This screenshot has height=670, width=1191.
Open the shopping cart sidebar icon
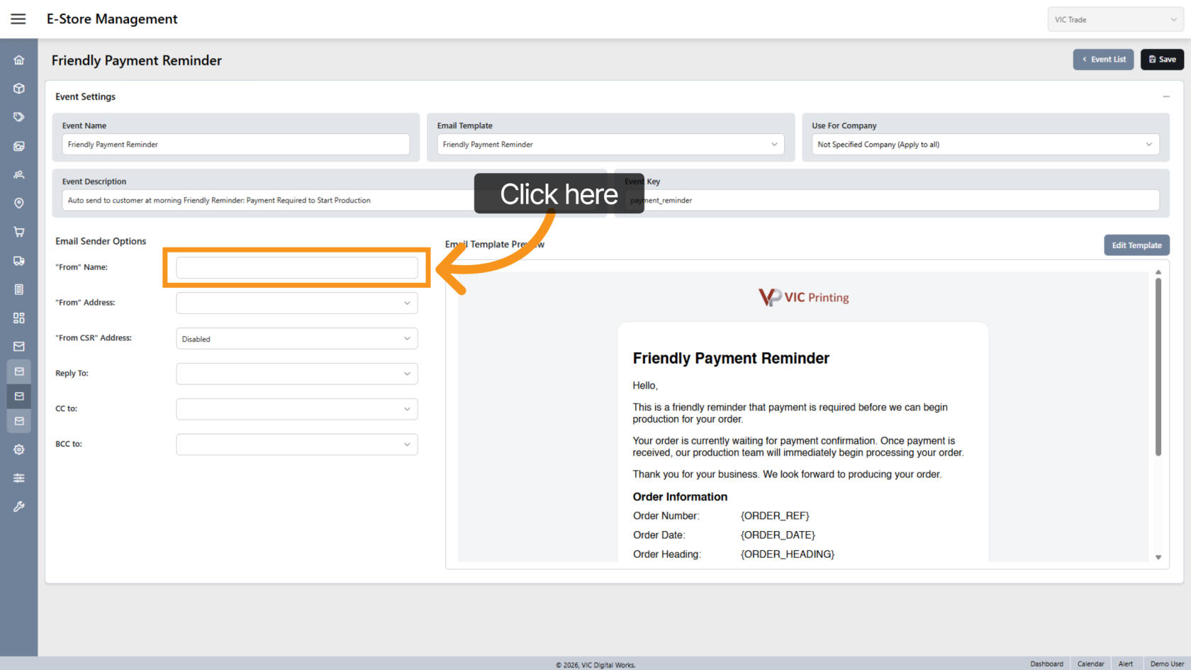pyautogui.click(x=19, y=232)
